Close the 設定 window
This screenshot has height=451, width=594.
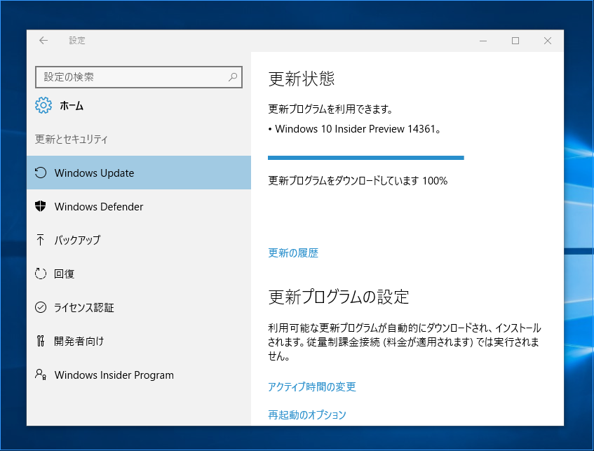point(548,41)
